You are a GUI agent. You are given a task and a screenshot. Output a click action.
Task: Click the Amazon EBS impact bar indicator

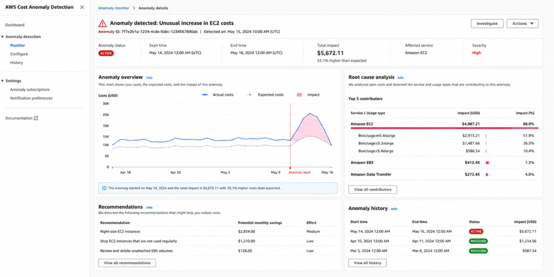point(487,163)
